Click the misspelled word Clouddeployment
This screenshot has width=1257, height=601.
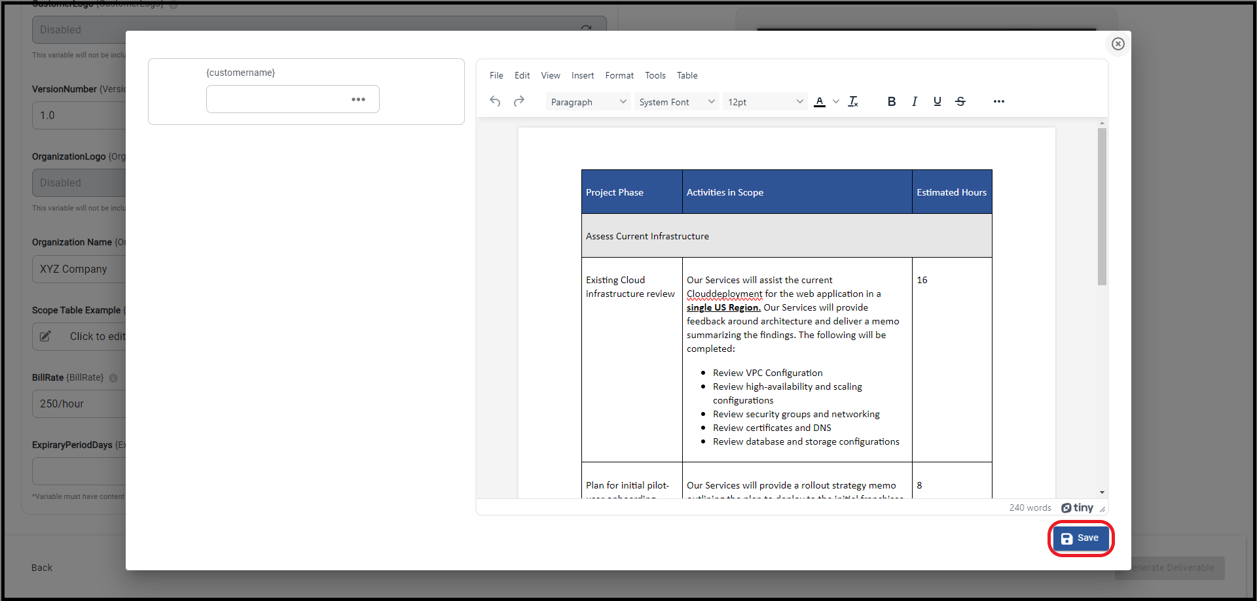pos(725,294)
